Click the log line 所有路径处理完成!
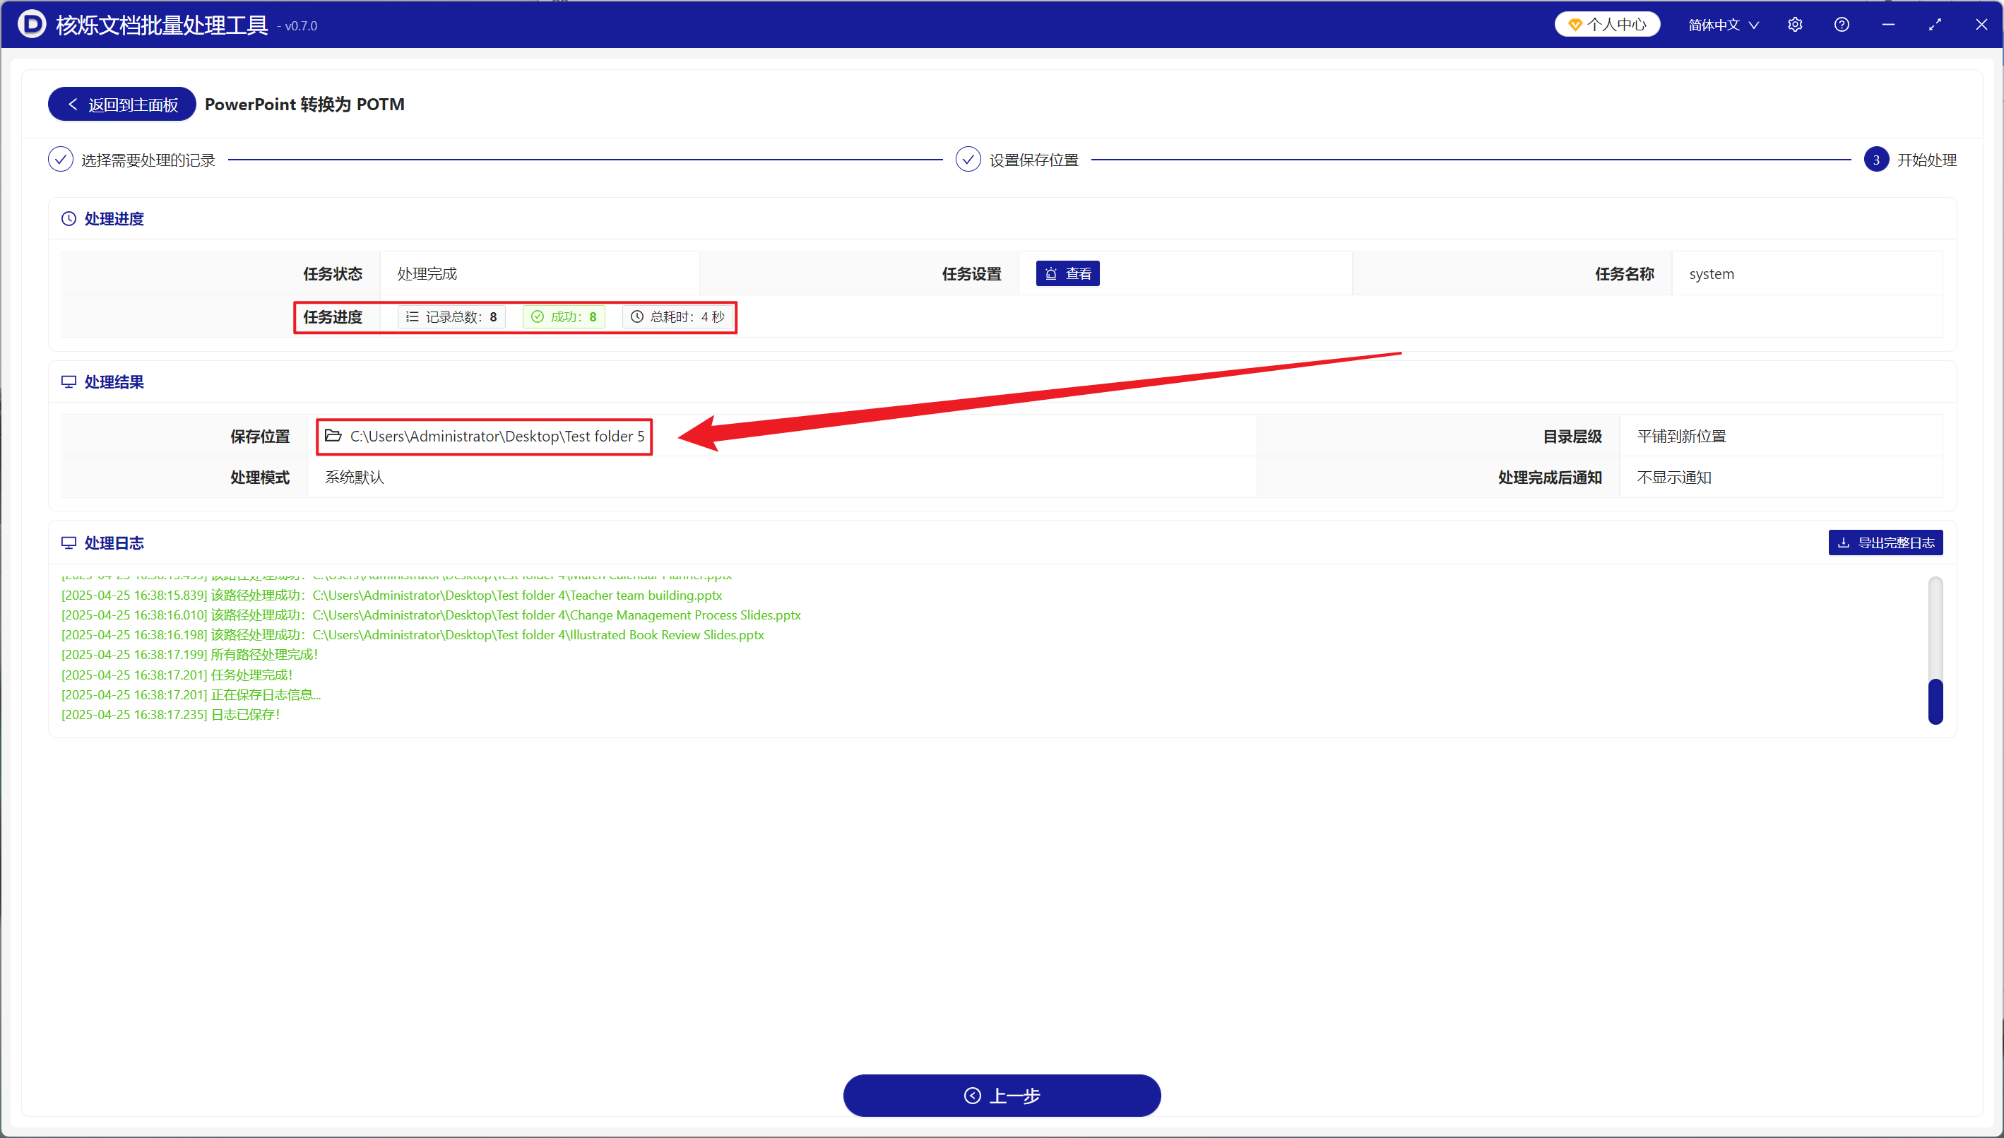This screenshot has height=1138, width=2004. (x=190, y=655)
